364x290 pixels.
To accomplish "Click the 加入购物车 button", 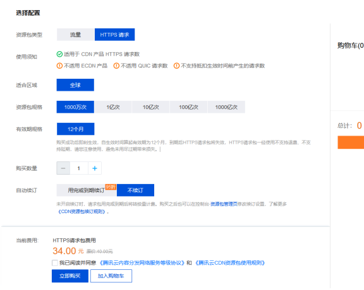I will [111, 276].
